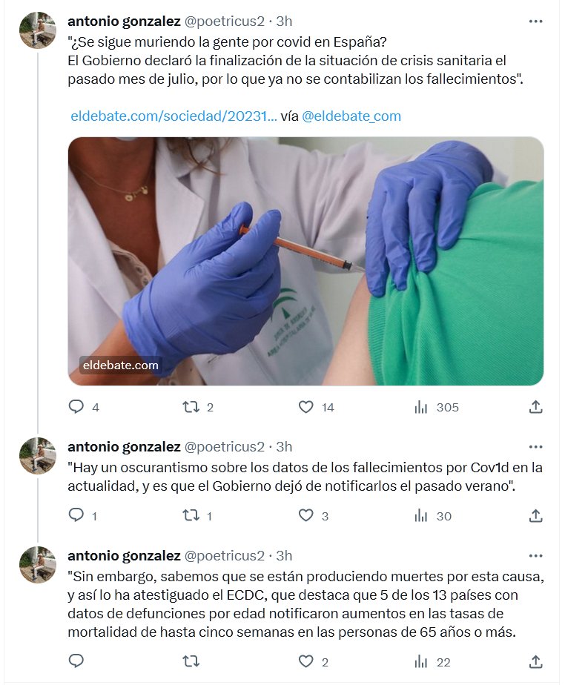
Task: Share the first tweet with vaccine image
Action: click(535, 407)
